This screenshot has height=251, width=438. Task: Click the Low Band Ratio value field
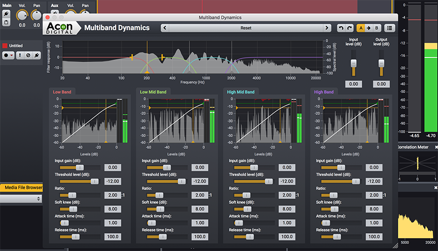(x=113, y=195)
